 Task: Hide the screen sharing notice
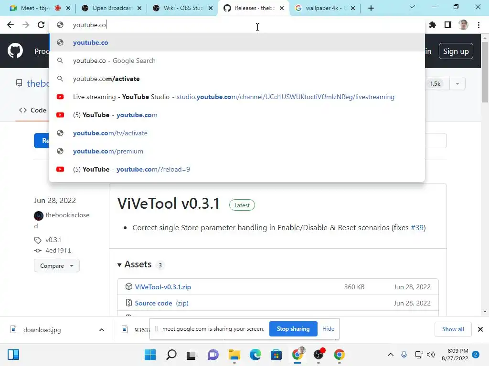coord(328,329)
